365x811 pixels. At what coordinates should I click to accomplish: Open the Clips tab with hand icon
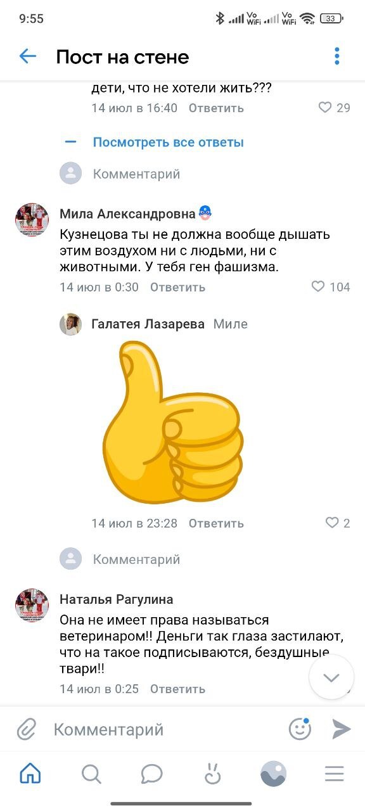(212, 774)
